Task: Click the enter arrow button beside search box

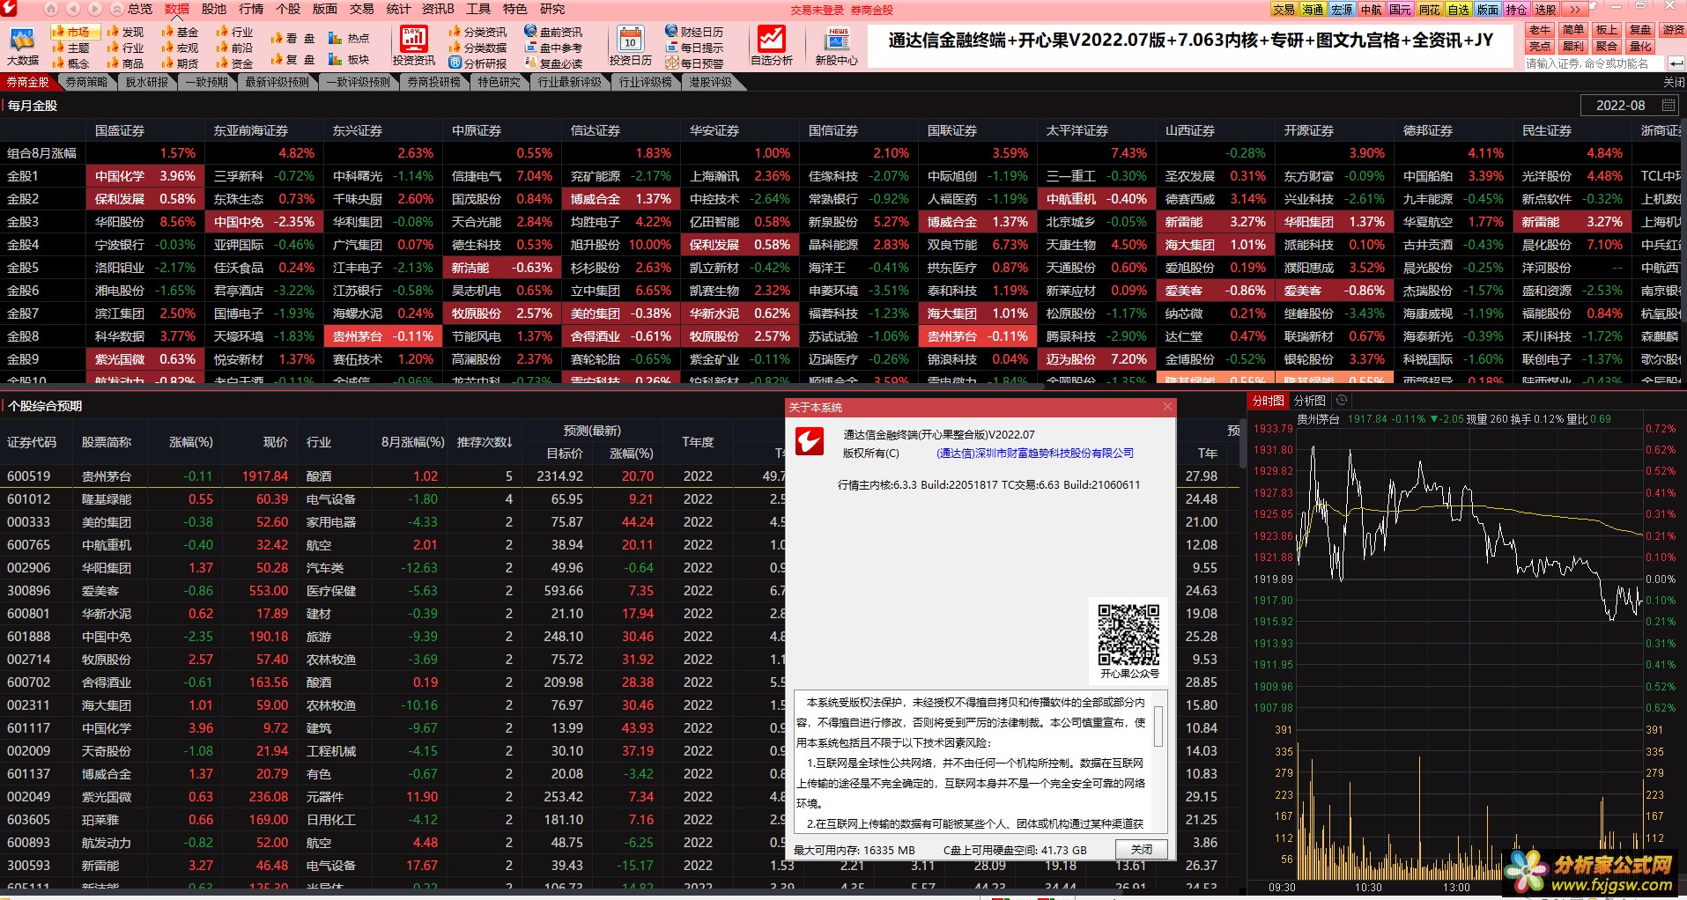Action: tap(1676, 63)
